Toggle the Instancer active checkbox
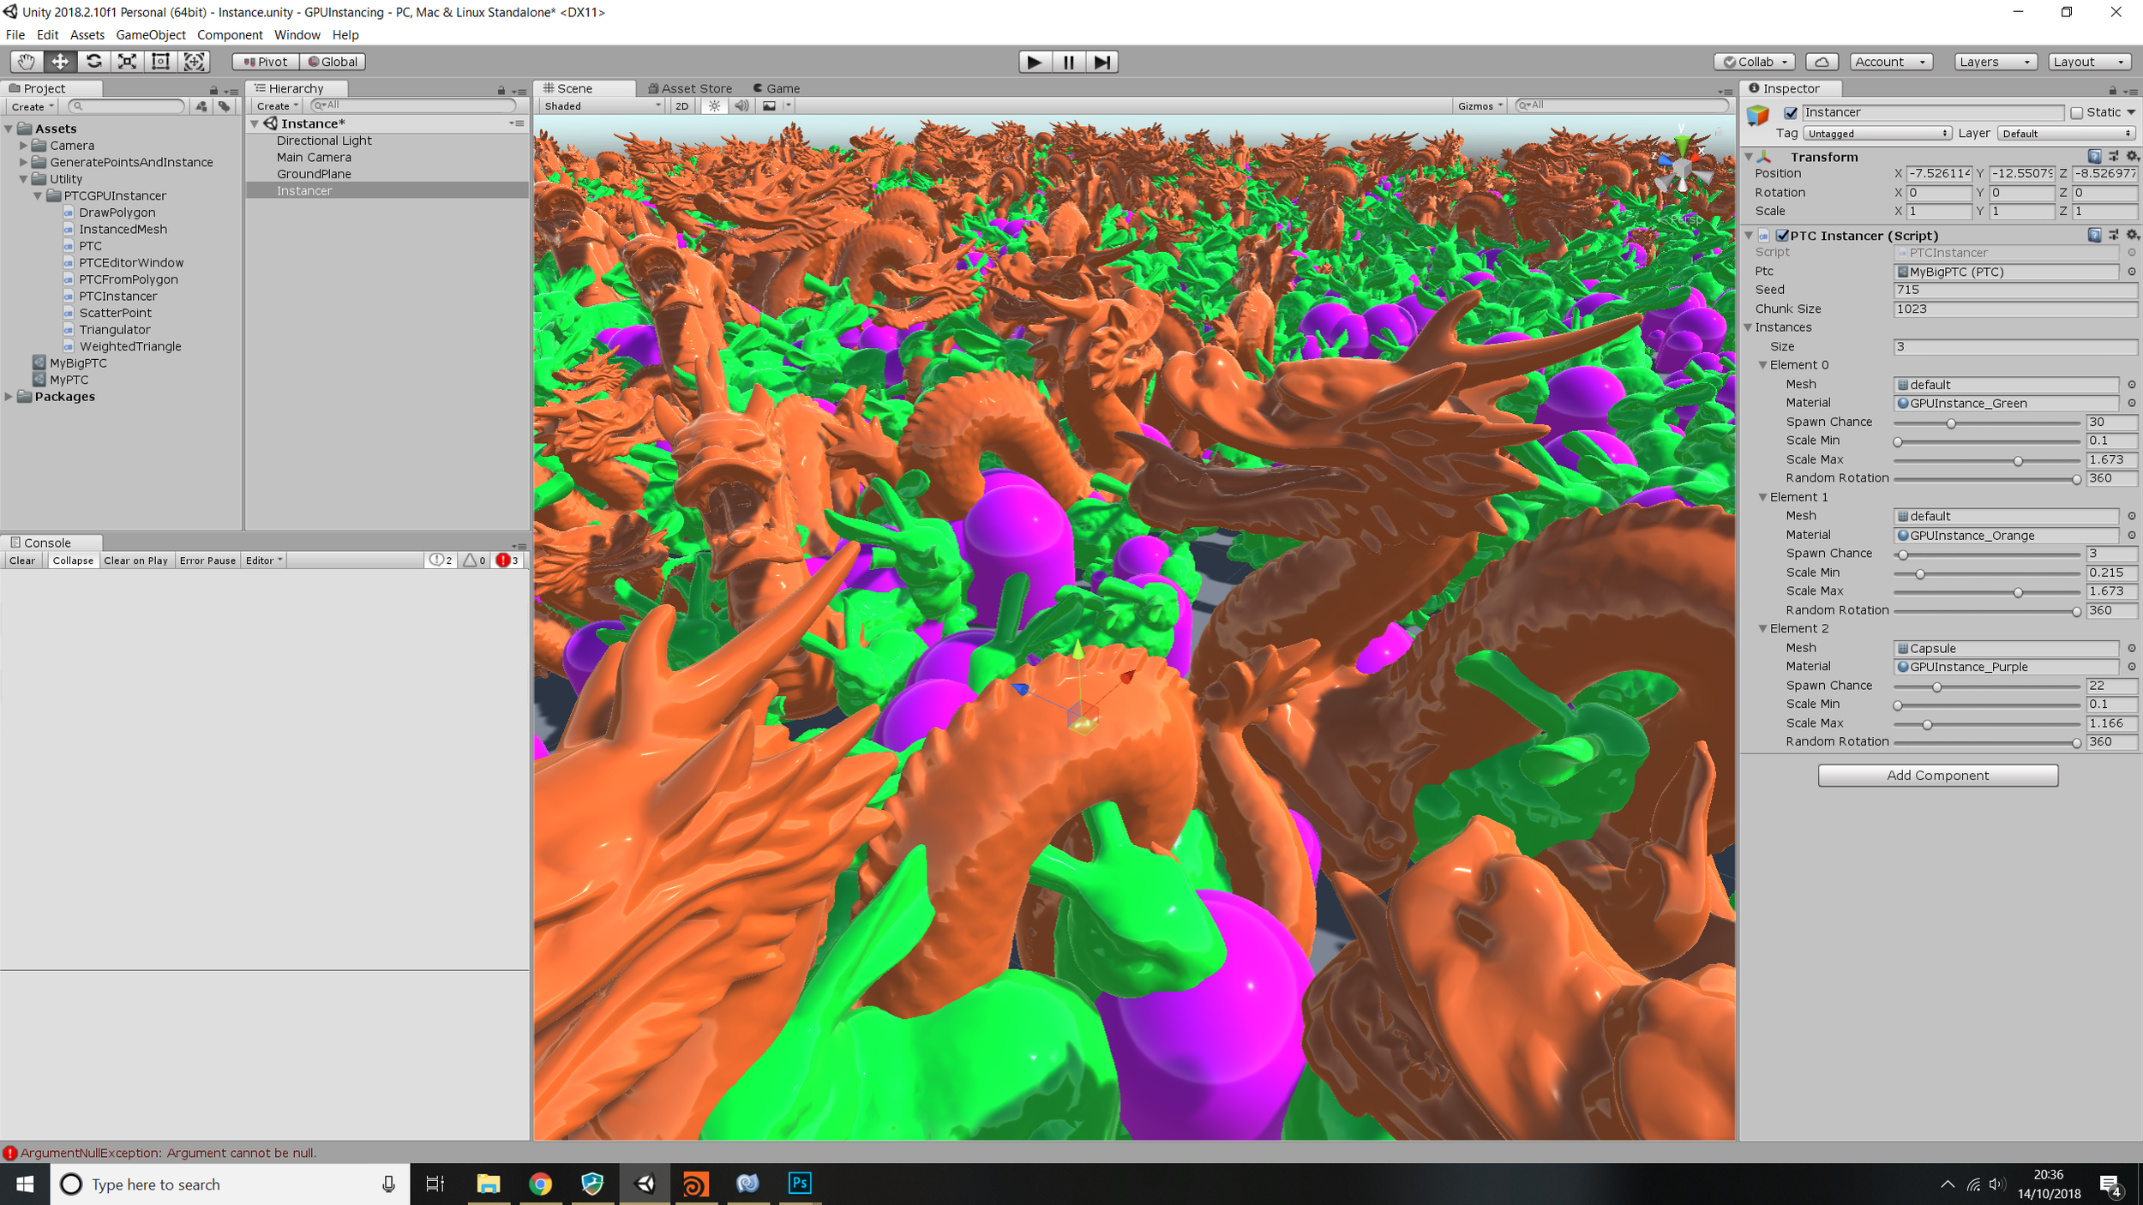 click(x=1791, y=112)
